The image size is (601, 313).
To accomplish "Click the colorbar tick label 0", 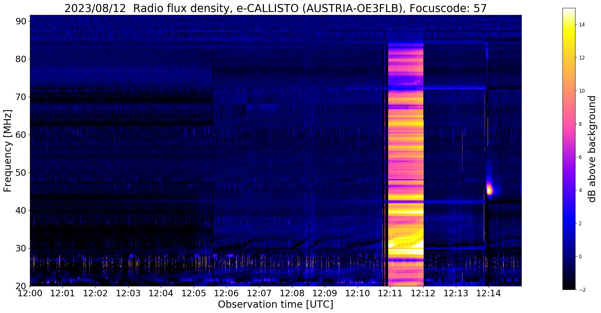I will (x=580, y=257).
